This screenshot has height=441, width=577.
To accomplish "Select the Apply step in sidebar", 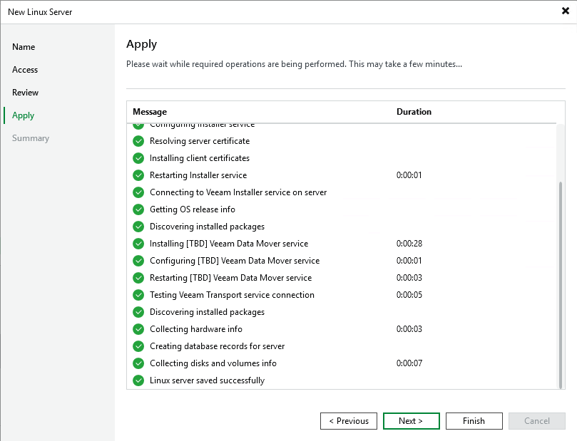I will point(24,115).
